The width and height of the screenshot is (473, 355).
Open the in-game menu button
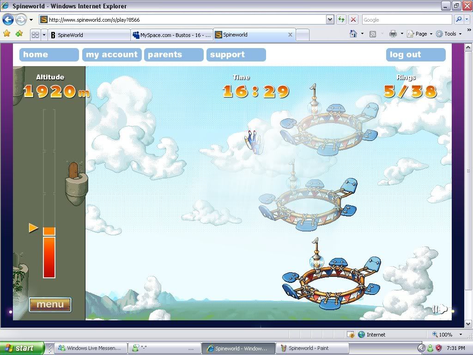pyautogui.click(x=50, y=304)
